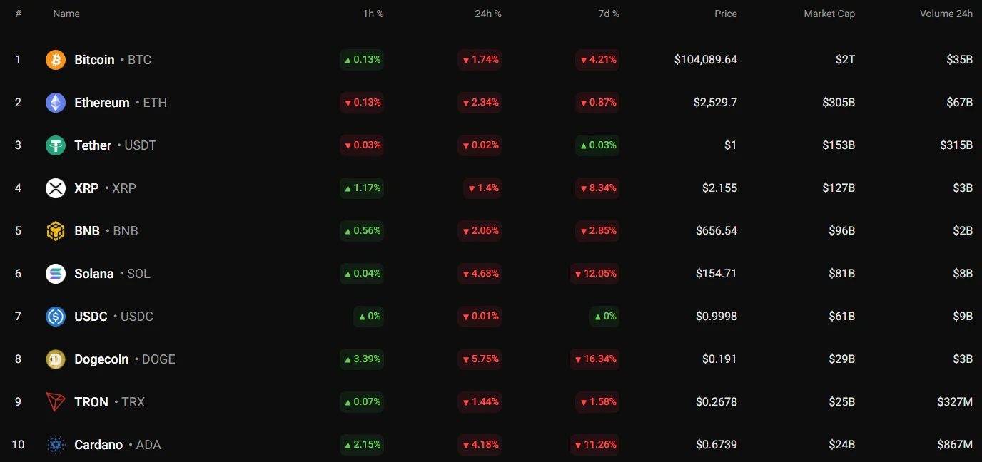982x462 pixels.
Task: Click Solana's 7d change badge -12.05%
Action: [x=594, y=274]
